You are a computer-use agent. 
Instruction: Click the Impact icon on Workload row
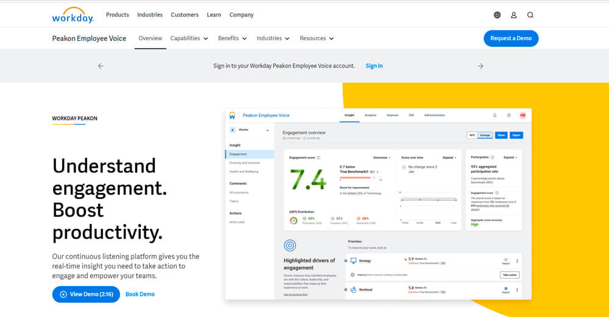(505, 290)
